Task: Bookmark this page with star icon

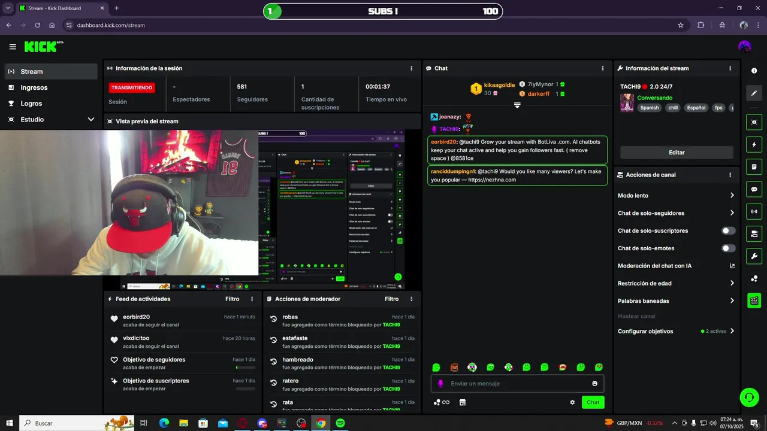Action: [x=681, y=25]
